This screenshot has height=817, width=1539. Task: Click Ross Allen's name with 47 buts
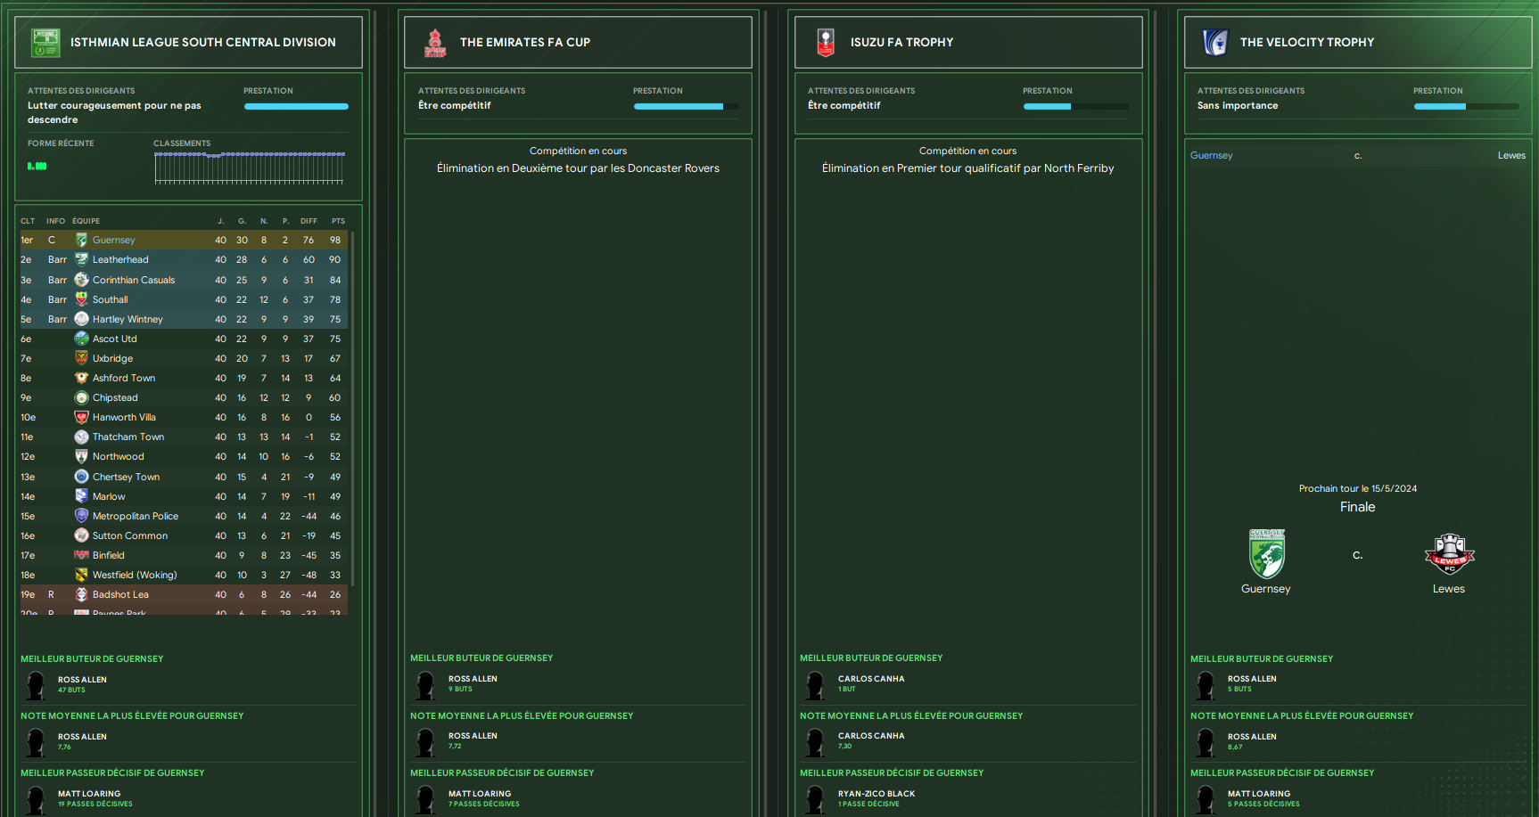click(82, 680)
